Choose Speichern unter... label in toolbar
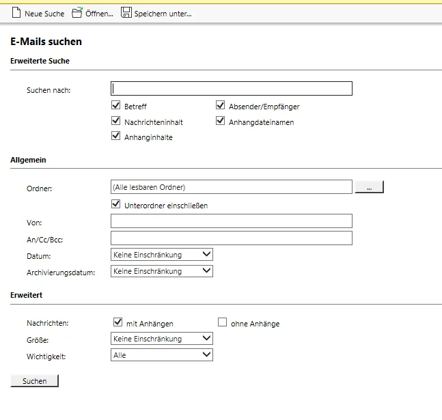This screenshot has width=442, height=420. tap(163, 14)
